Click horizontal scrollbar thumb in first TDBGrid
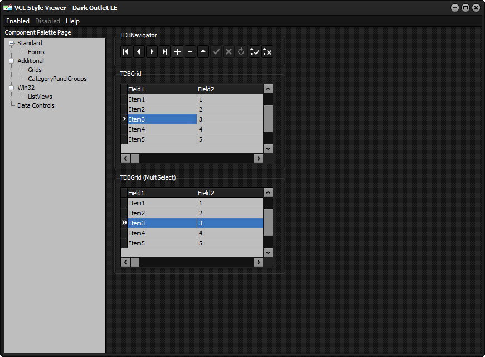 [135, 158]
